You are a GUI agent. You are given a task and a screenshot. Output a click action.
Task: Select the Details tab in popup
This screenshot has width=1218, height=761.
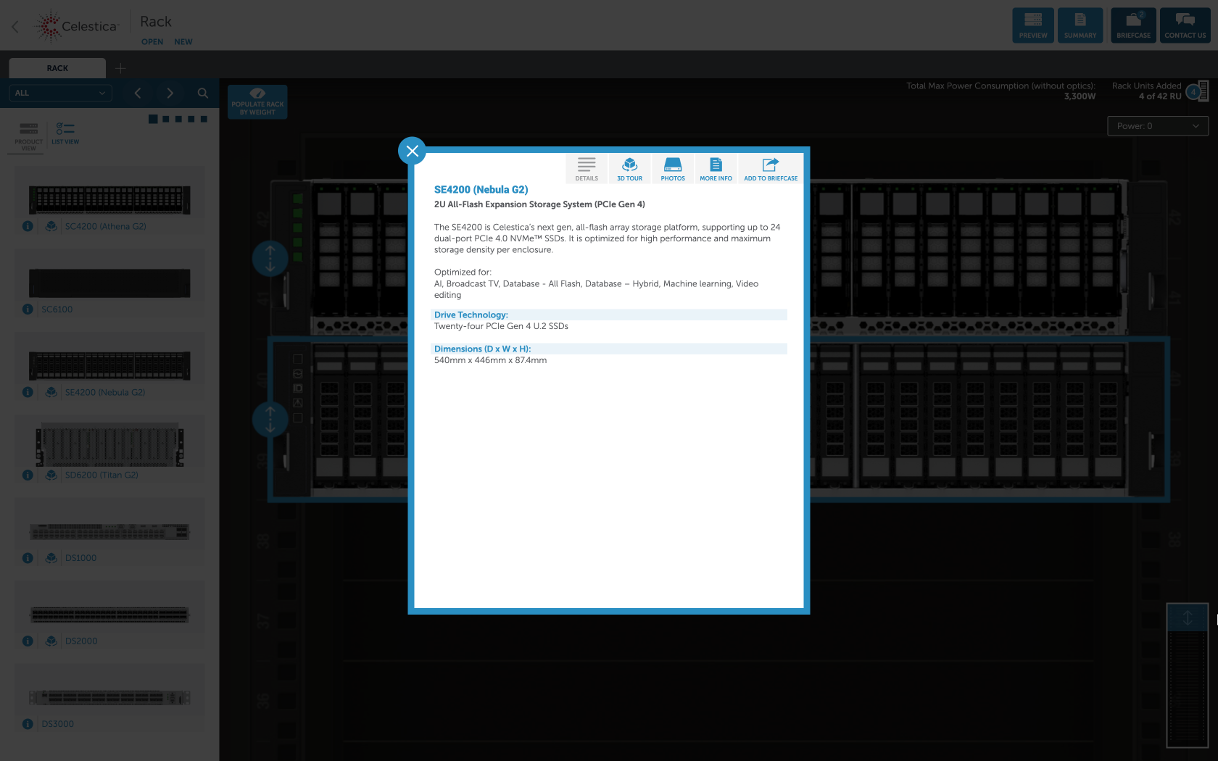coord(587,169)
